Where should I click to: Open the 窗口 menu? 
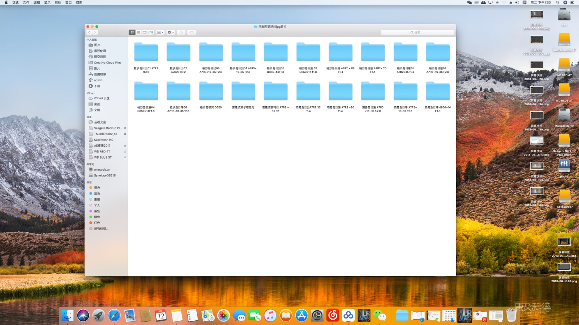[x=68, y=2]
